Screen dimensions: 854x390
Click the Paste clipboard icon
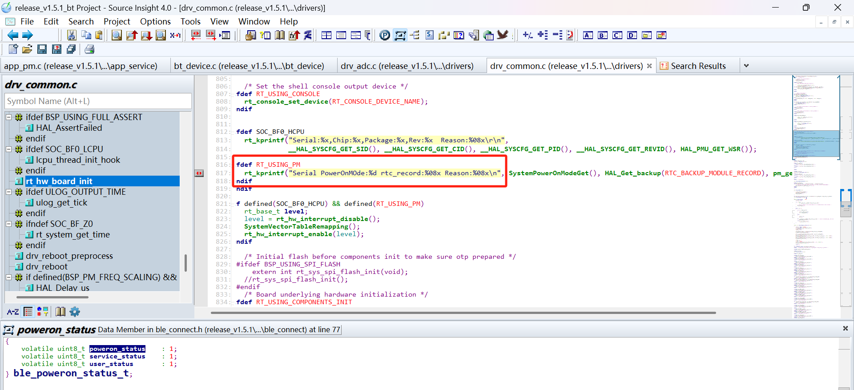coord(99,35)
